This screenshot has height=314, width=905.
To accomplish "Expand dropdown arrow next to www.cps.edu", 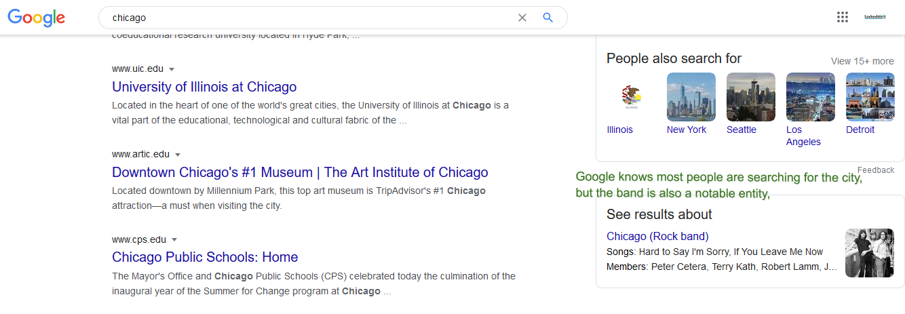I will [x=174, y=240].
